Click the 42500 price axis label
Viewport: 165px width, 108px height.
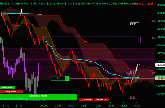pyautogui.click(x=161, y=94)
